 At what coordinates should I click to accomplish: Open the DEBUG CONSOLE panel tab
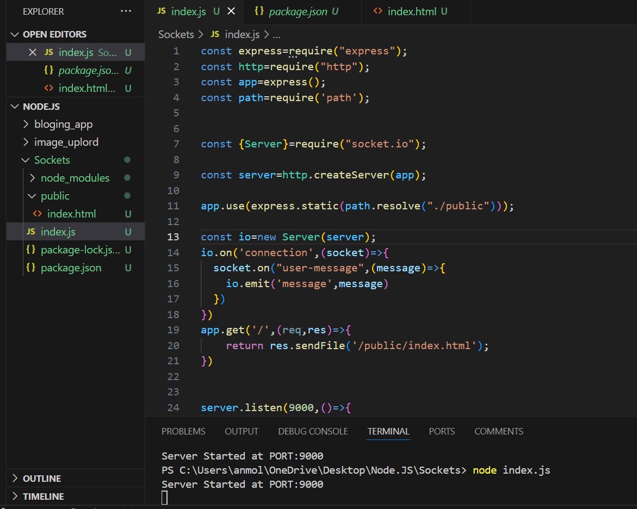pos(313,431)
